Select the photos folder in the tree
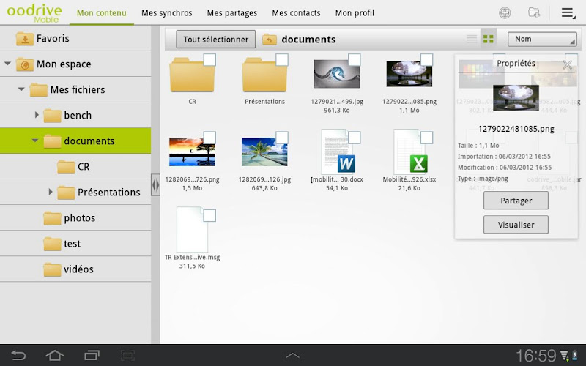The height and width of the screenshot is (366, 586). 79,217
